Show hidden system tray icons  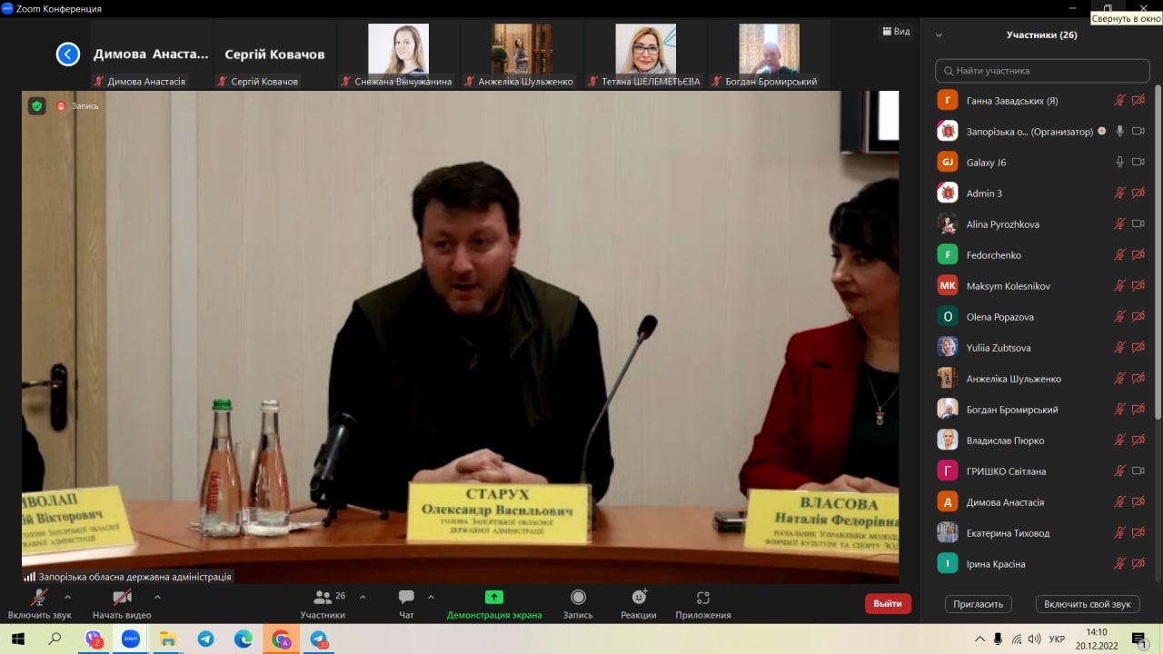point(979,639)
